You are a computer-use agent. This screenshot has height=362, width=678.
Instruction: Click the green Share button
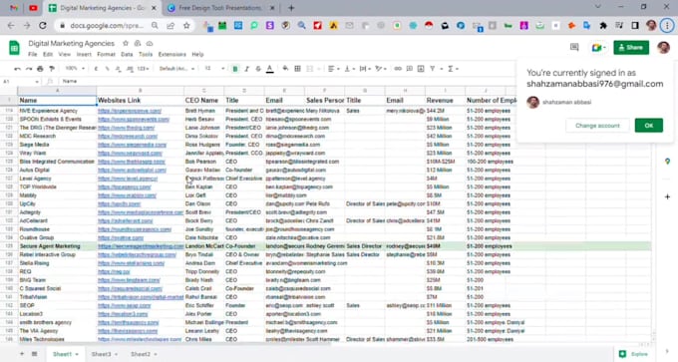(x=631, y=48)
